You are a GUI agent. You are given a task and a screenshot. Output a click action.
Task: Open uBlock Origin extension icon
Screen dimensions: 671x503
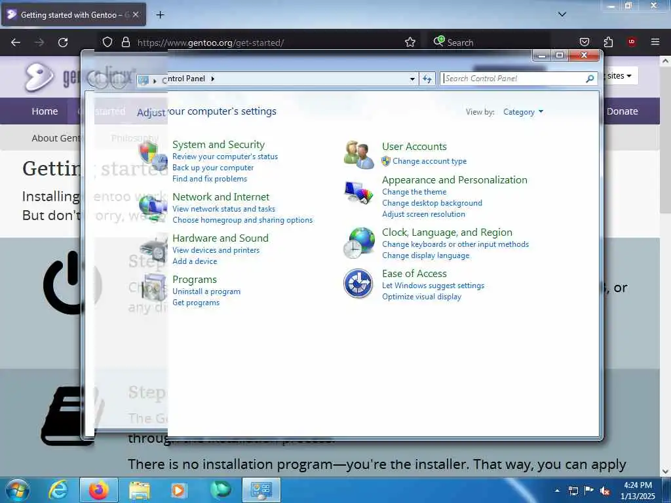632,42
